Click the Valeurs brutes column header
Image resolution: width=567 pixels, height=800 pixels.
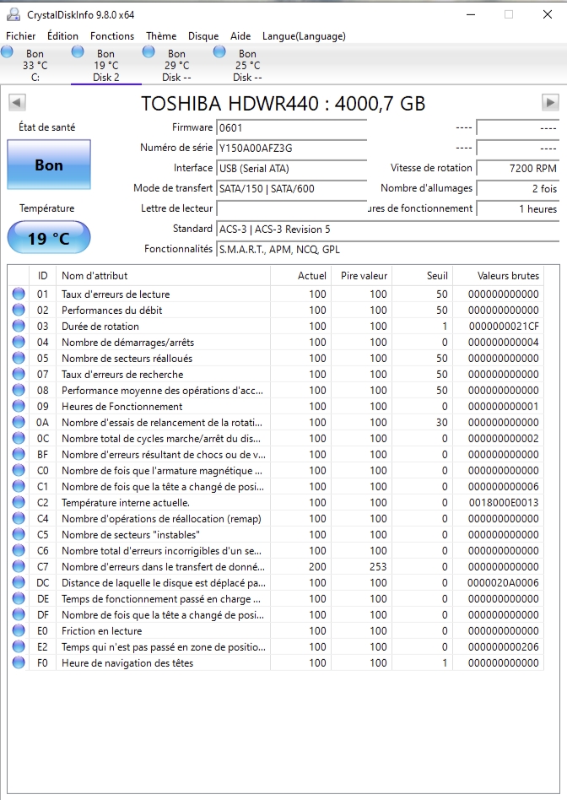click(498, 275)
